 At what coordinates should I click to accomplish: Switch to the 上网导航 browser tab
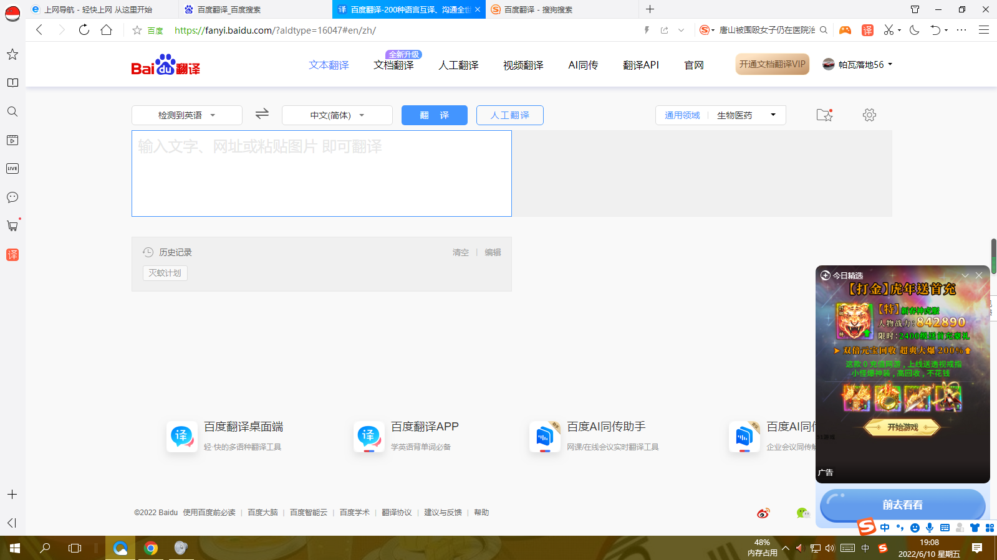103,9
